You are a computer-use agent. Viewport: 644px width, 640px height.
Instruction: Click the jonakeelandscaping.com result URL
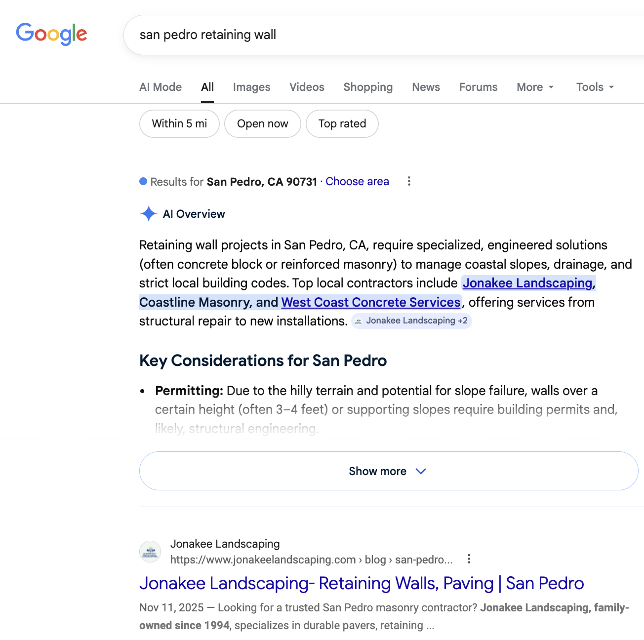[x=311, y=560]
